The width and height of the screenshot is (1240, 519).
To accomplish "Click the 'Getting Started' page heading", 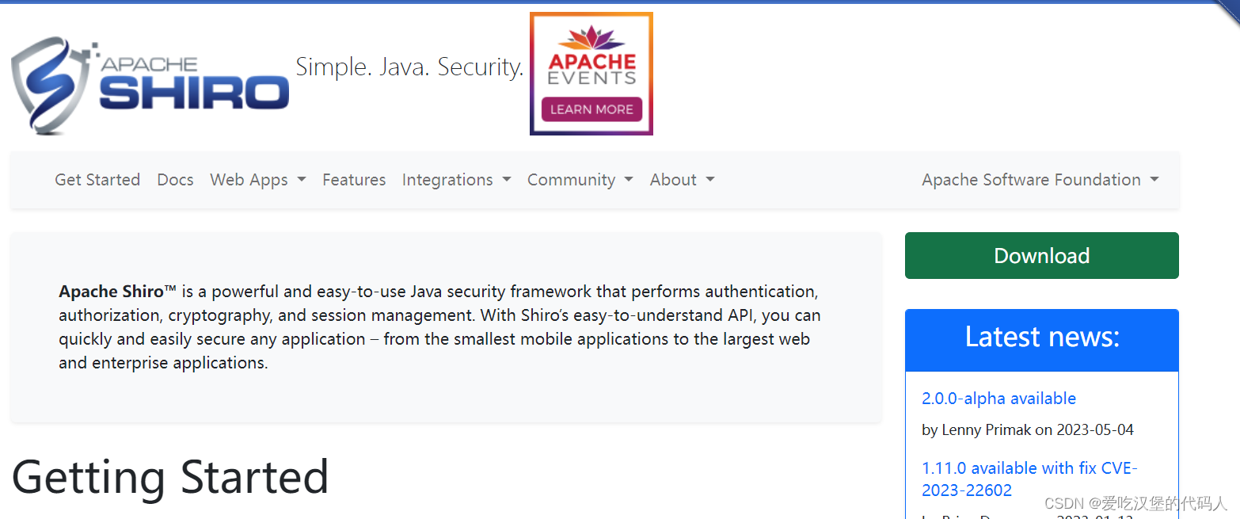I will click(170, 477).
